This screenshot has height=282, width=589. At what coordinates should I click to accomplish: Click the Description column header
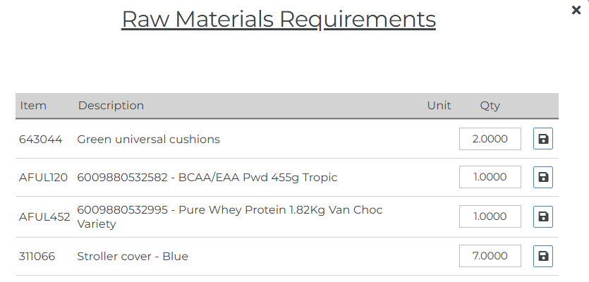coord(111,106)
